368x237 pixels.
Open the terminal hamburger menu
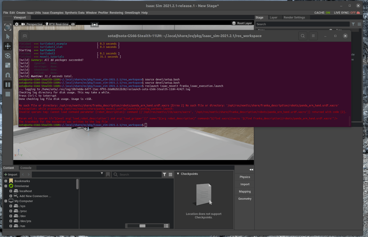coord(313,36)
